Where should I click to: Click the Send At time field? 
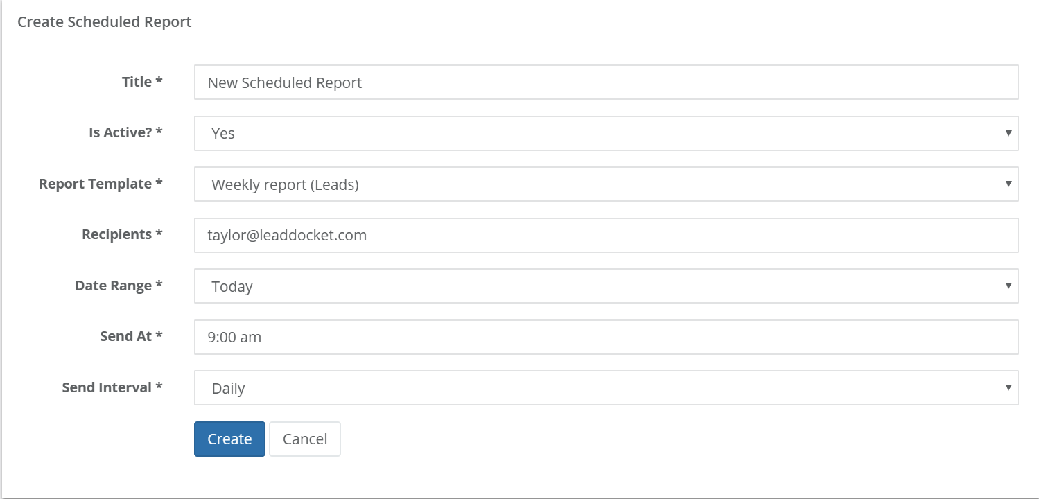pos(606,337)
